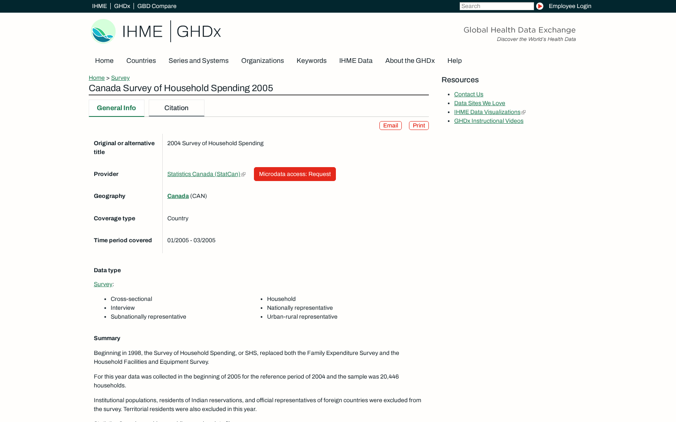Viewport: 676px width, 422px height.
Task: Click the time period value 01/2005 - 03/2005
Action: pyautogui.click(x=191, y=240)
